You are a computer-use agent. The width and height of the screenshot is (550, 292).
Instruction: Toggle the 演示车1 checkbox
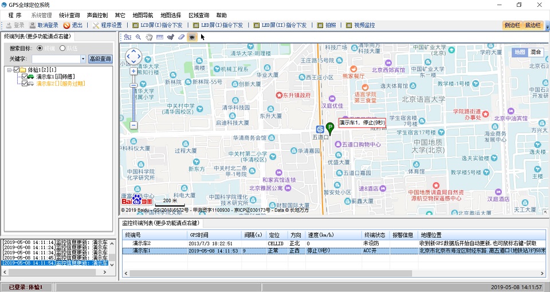coord(24,76)
